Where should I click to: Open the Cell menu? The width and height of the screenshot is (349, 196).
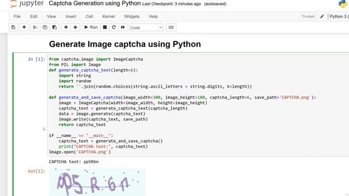pyautogui.click(x=89, y=16)
